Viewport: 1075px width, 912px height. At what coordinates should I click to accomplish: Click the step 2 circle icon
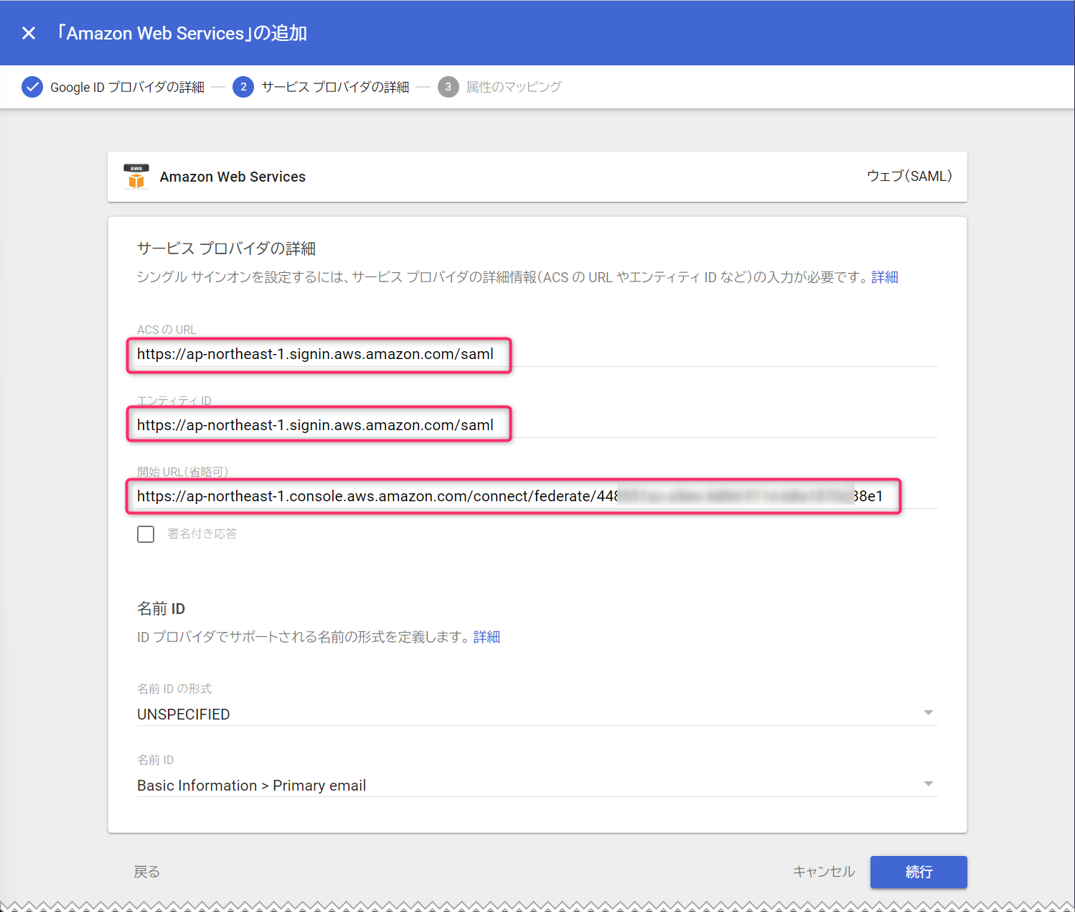[x=243, y=87]
